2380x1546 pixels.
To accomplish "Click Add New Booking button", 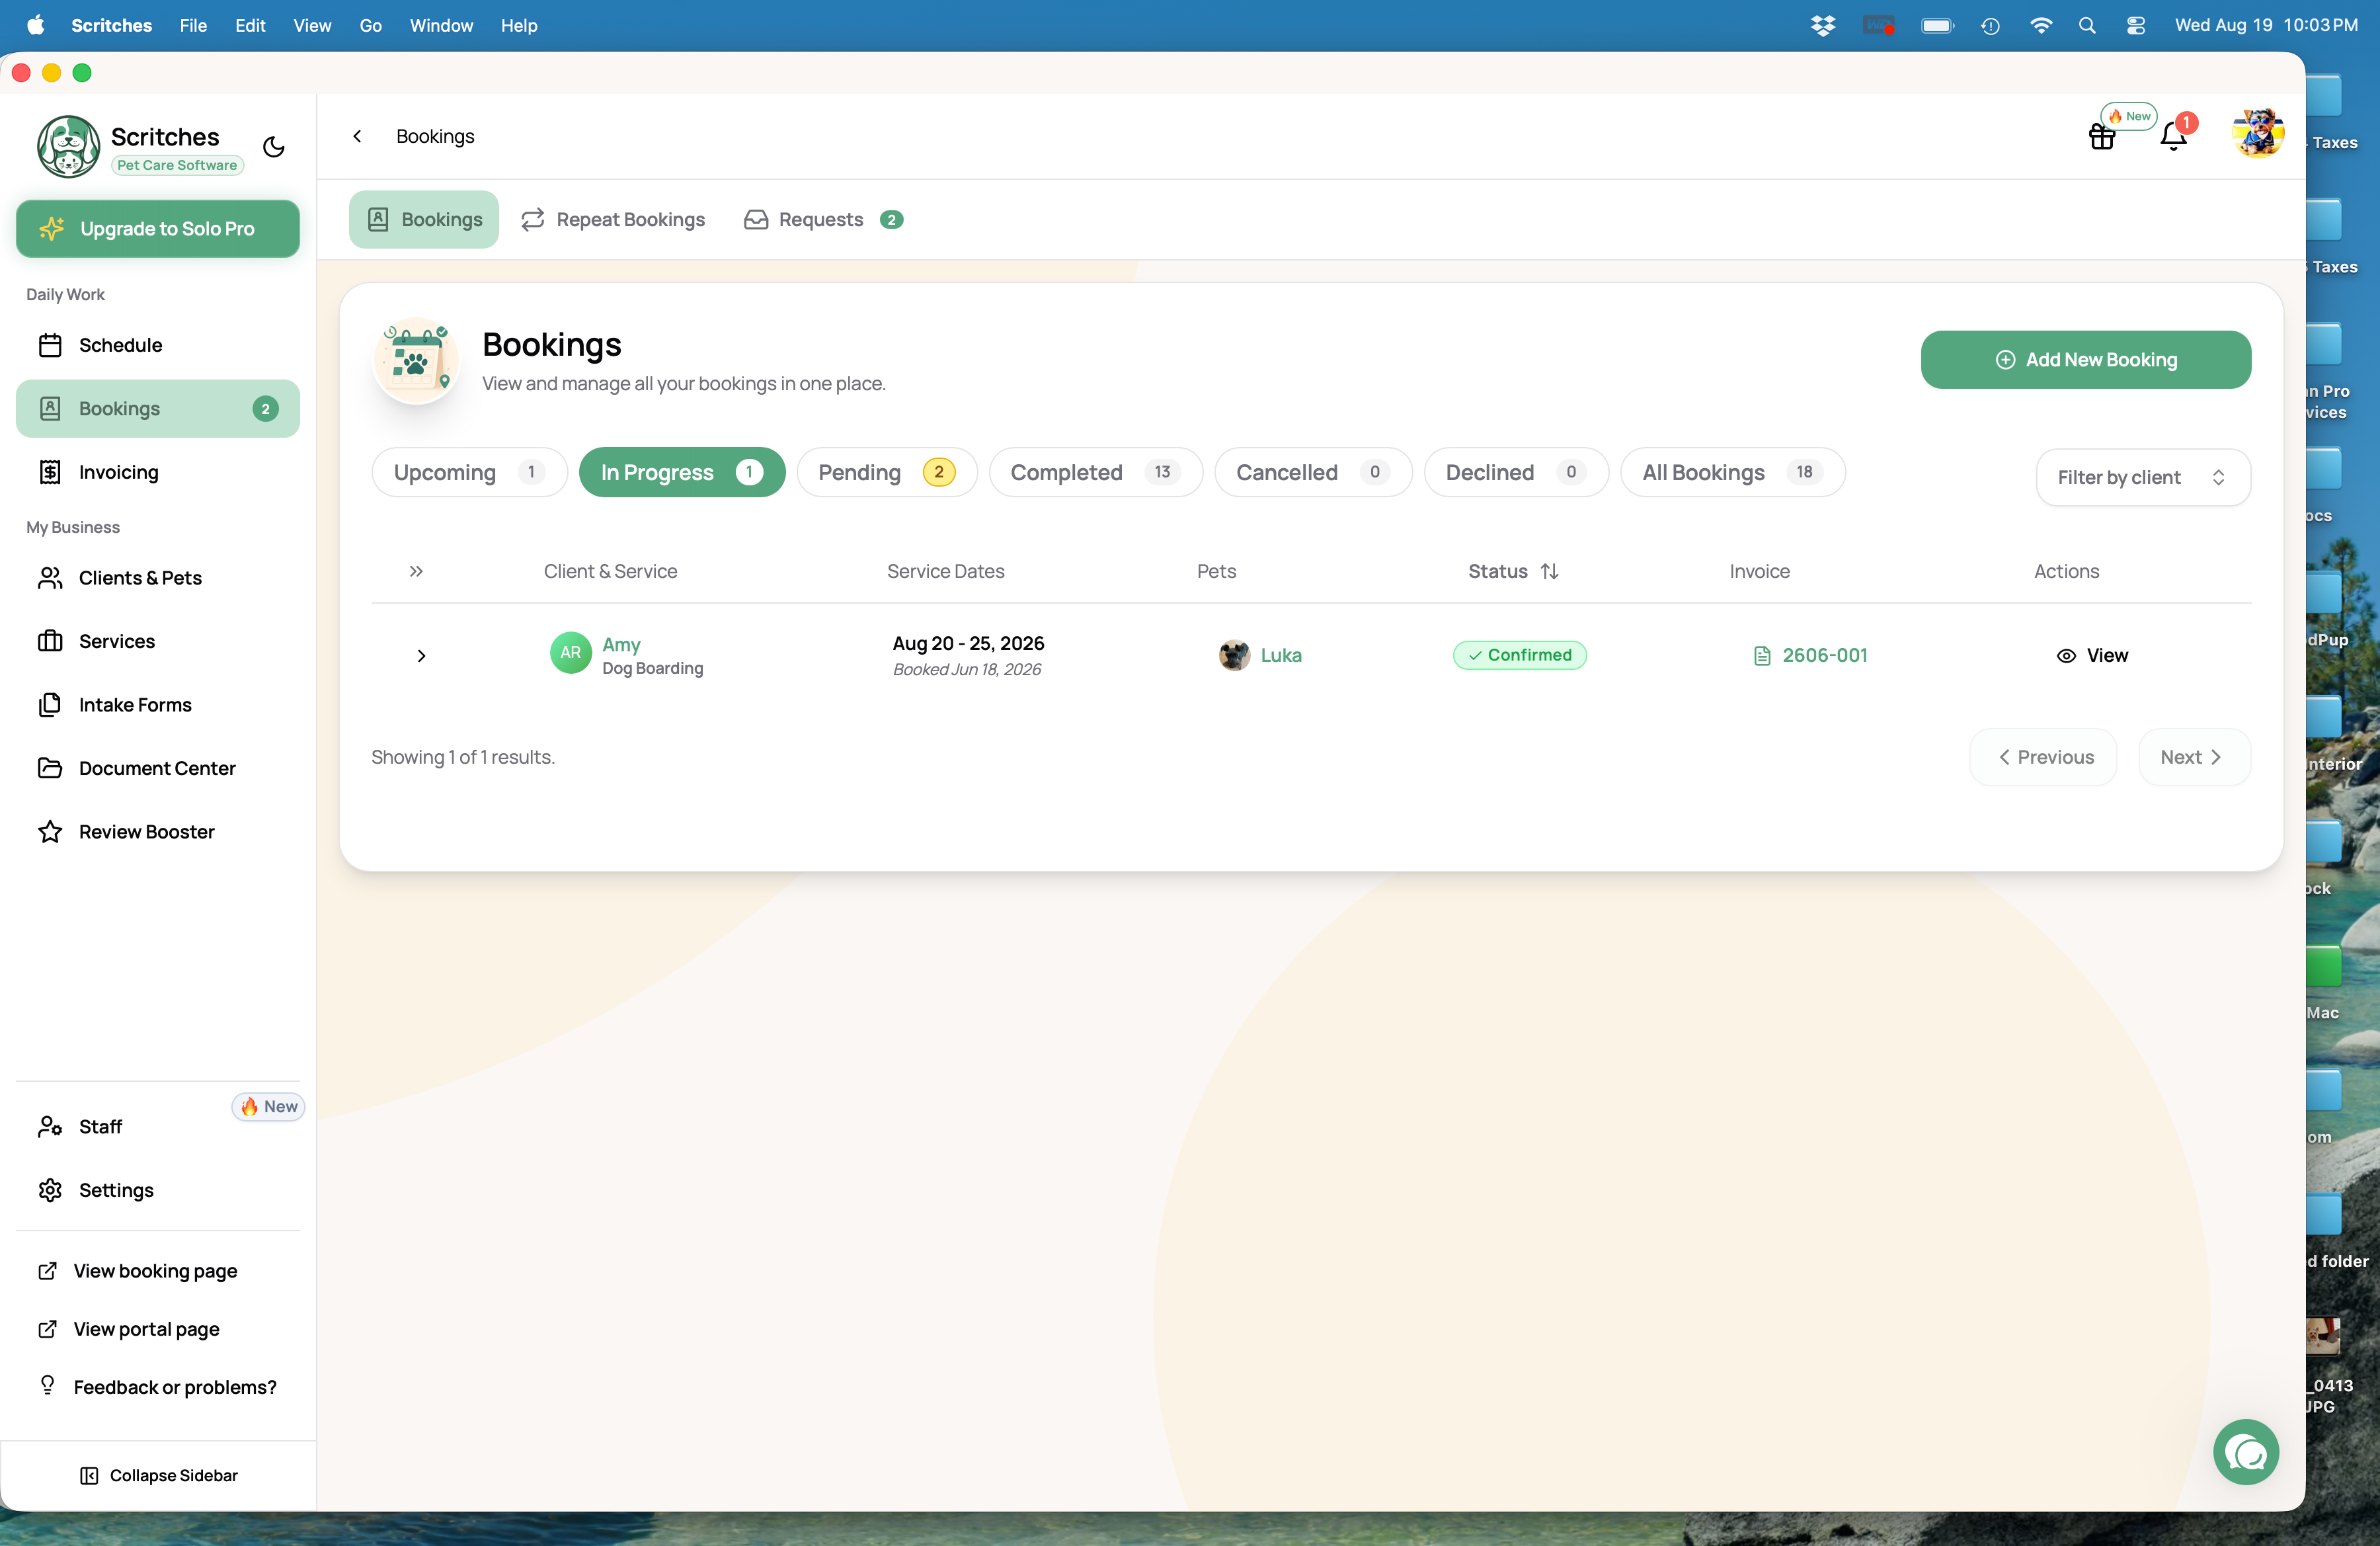I will pos(2086,360).
